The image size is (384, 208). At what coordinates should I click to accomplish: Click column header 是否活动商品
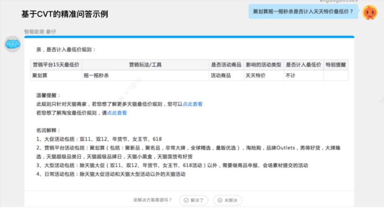click(x=226, y=65)
